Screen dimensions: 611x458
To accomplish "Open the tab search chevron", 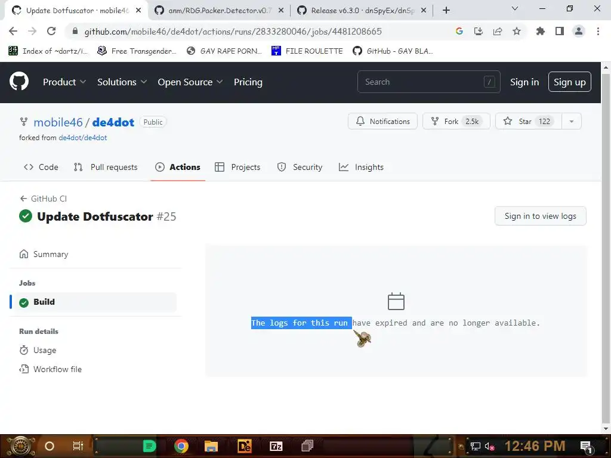I will pos(515,8).
